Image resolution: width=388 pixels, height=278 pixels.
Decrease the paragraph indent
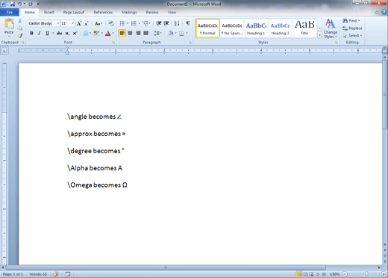tap(159, 23)
